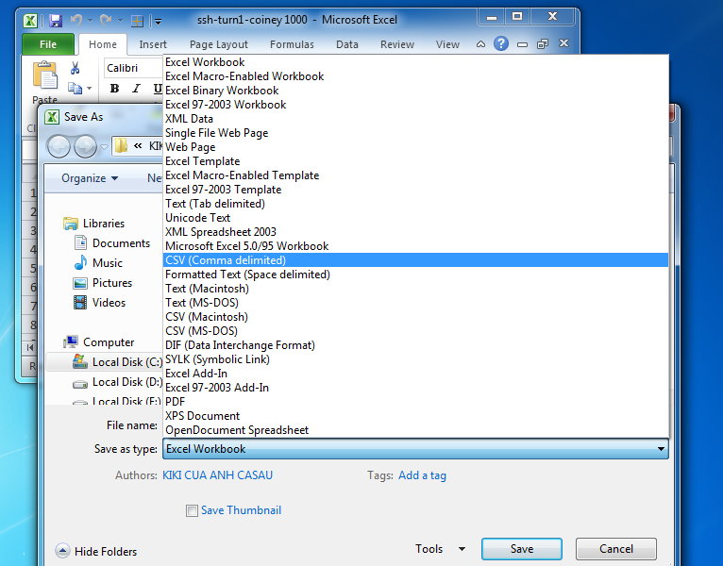Image resolution: width=723 pixels, height=566 pixels.
Task: Choose SYLK (Symbolic Link) file type
Action: click(416, 359)
